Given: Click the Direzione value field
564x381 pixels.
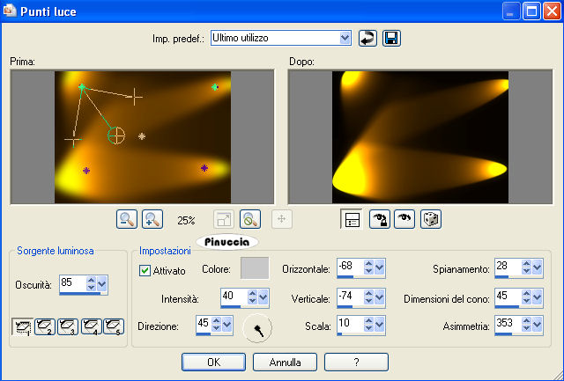Looking at the screenshot, I should tap(204, 324).
